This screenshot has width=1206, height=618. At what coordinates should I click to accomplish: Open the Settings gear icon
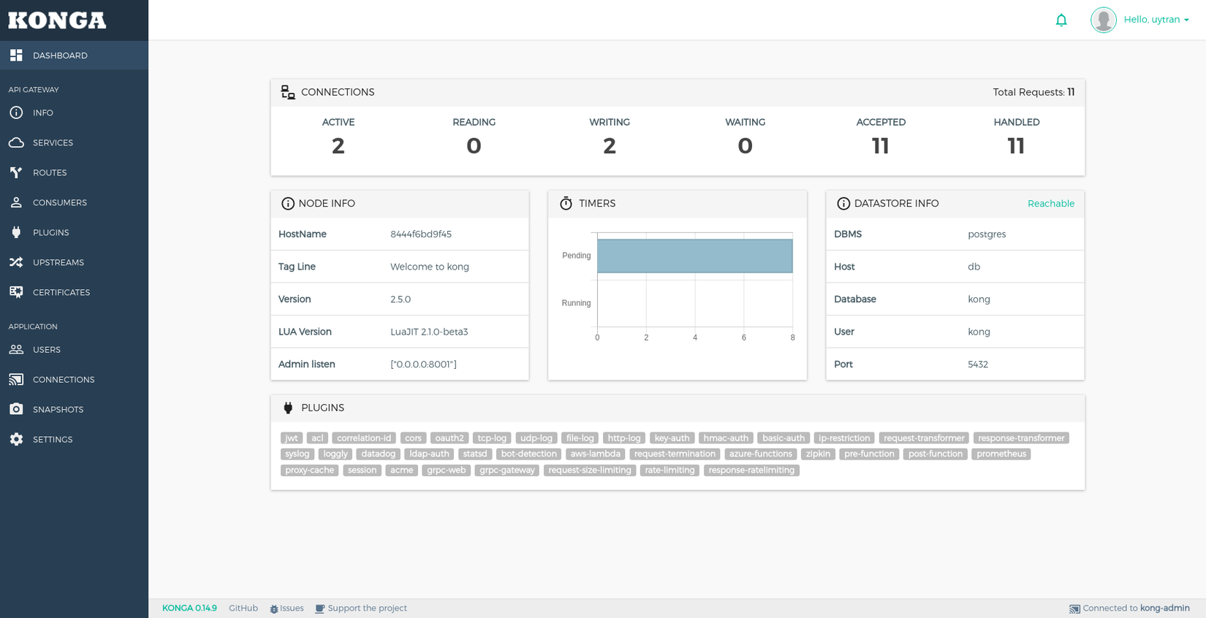16,439
